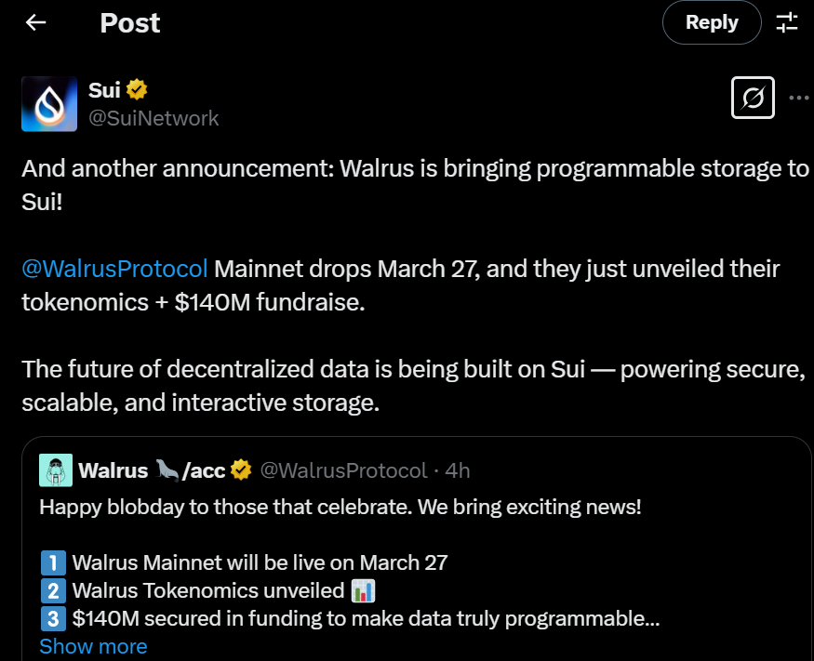This screenshot has height=661, width=814.
Task: Click the Sui display name
Action: pos(104,90)
